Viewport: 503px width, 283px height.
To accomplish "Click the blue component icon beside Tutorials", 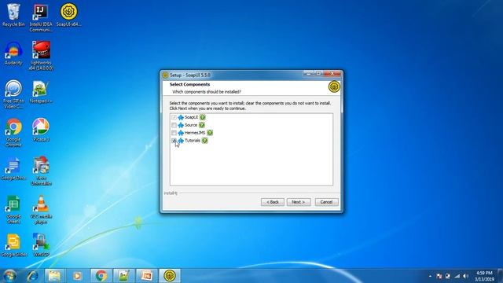I will 181,141.
